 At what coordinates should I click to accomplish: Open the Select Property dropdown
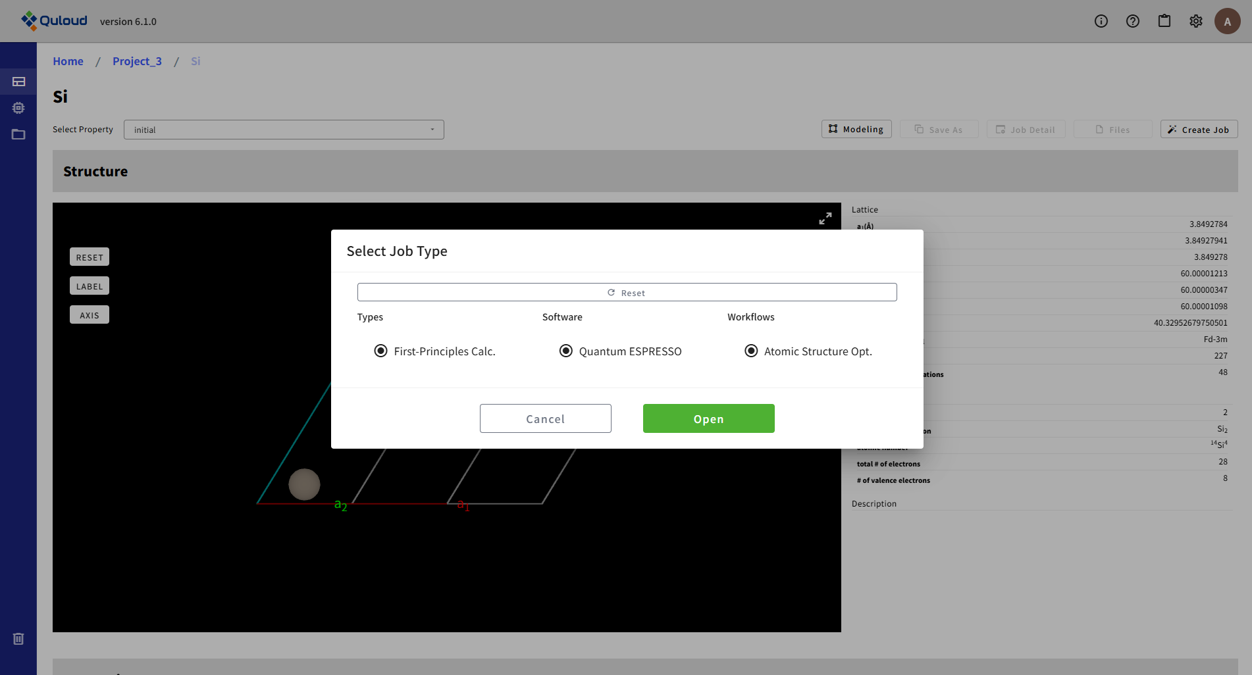(284, 130)
